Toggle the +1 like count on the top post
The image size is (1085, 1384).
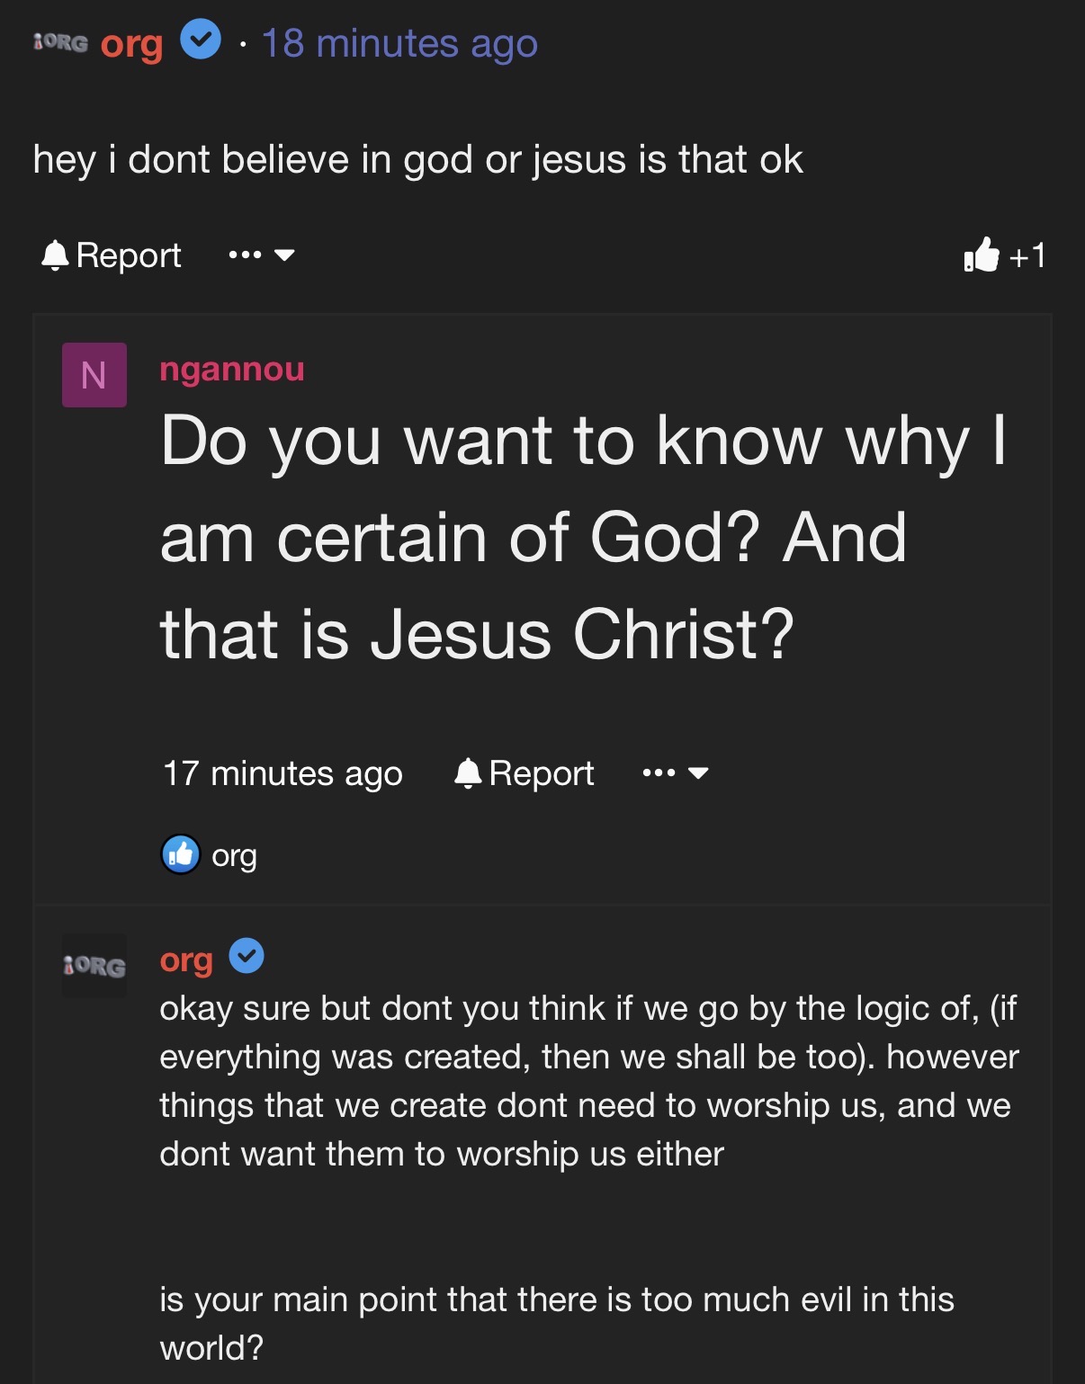point(1027,256)
